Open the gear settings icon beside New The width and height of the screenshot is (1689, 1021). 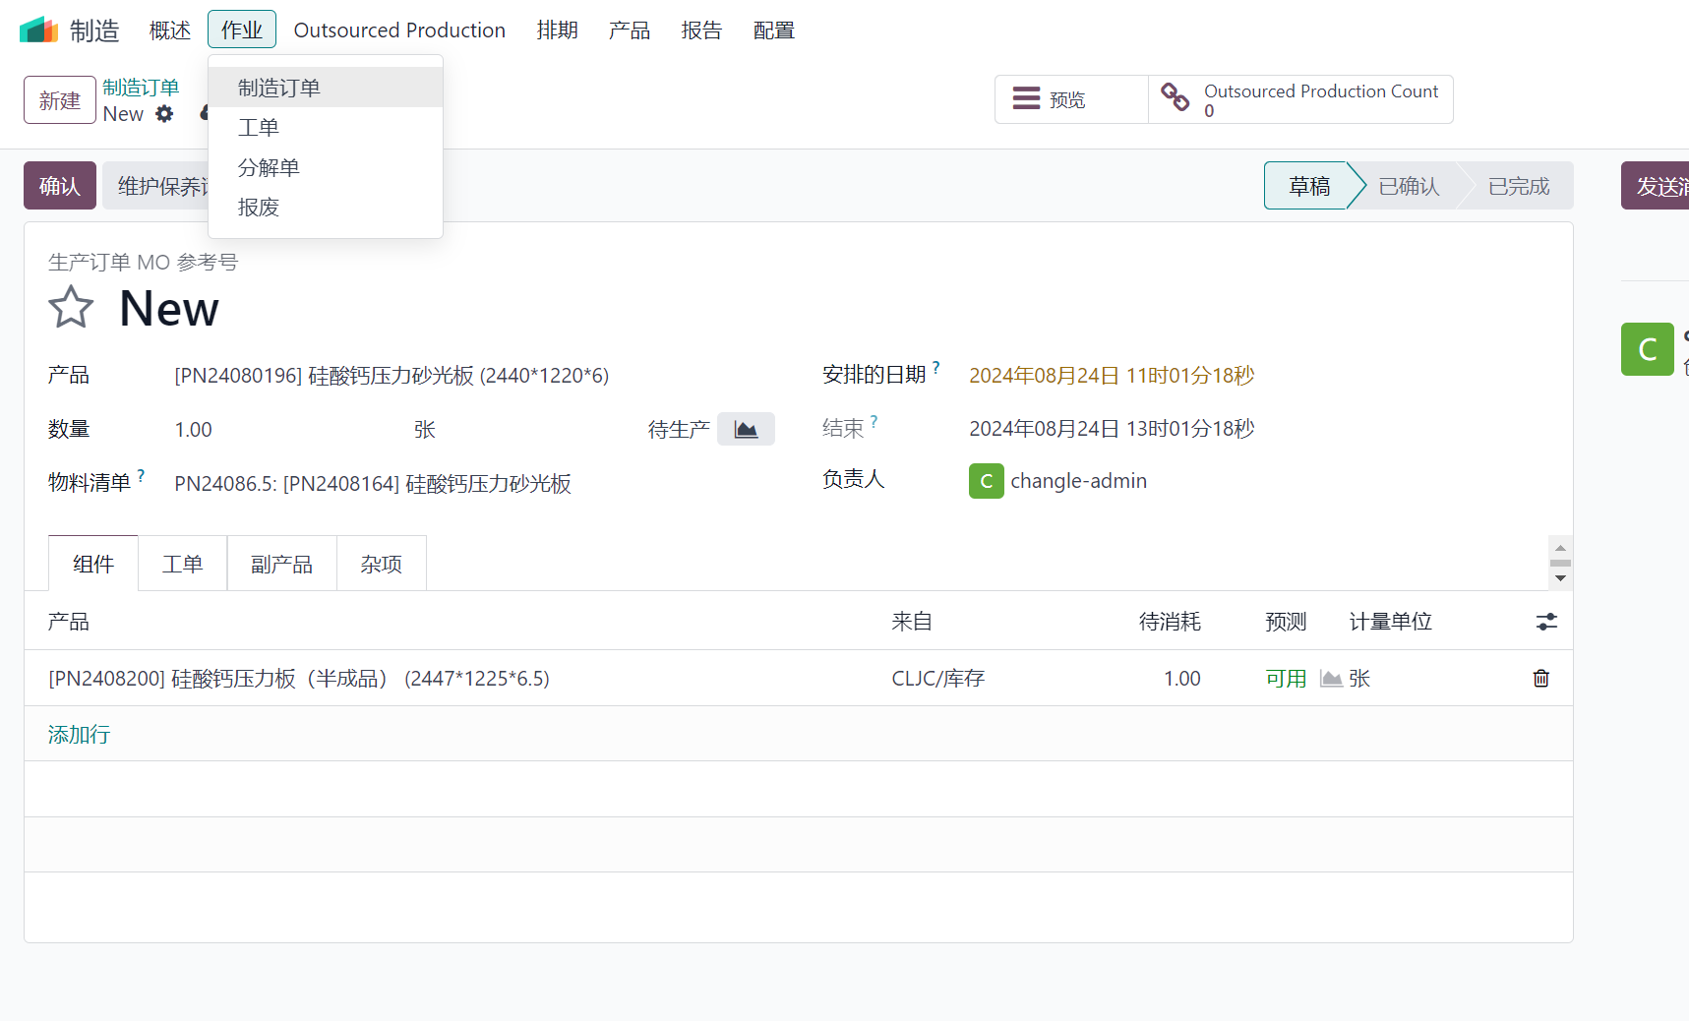(164, 114)
